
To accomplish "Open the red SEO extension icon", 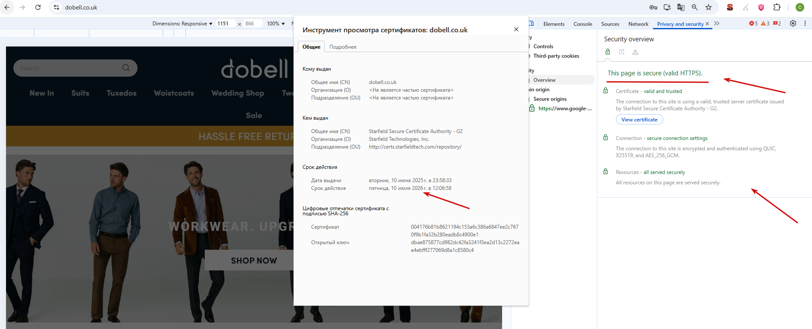I will pos(730,7).
